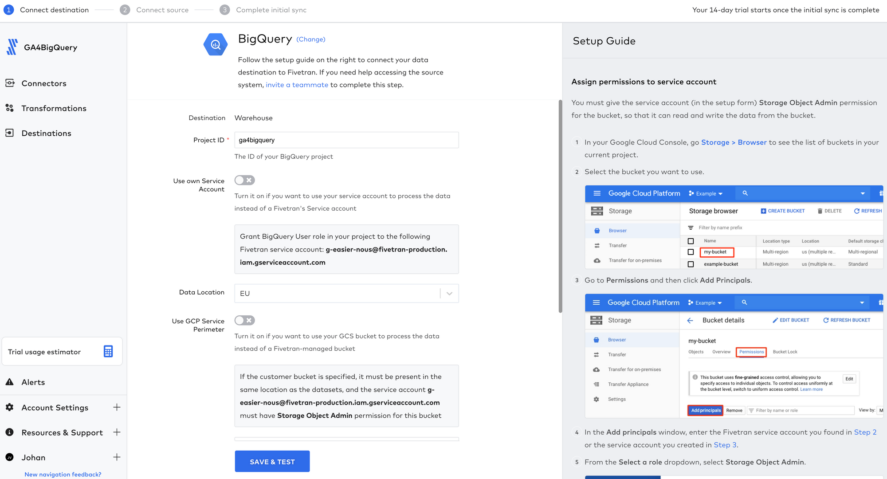Expand Account Settings with plus icon
This screenshot has height=479, width=887.
click(x=117, y=407)
